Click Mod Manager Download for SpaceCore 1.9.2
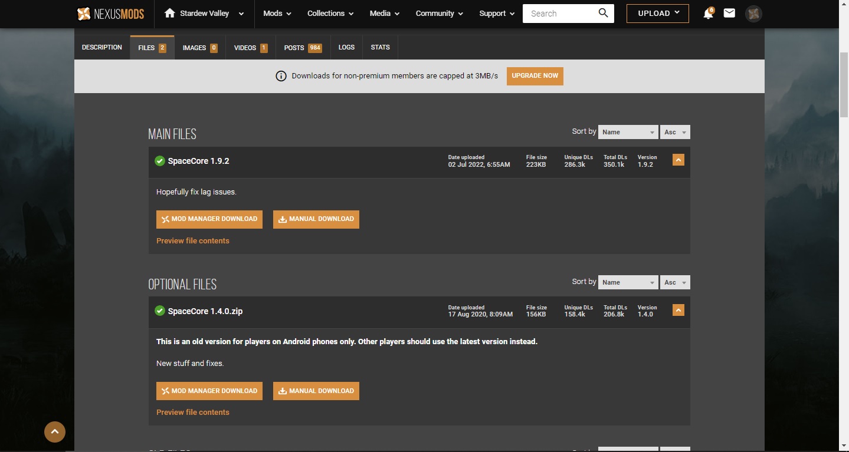Viewport: 849px width, 452px height. point(209,219)
